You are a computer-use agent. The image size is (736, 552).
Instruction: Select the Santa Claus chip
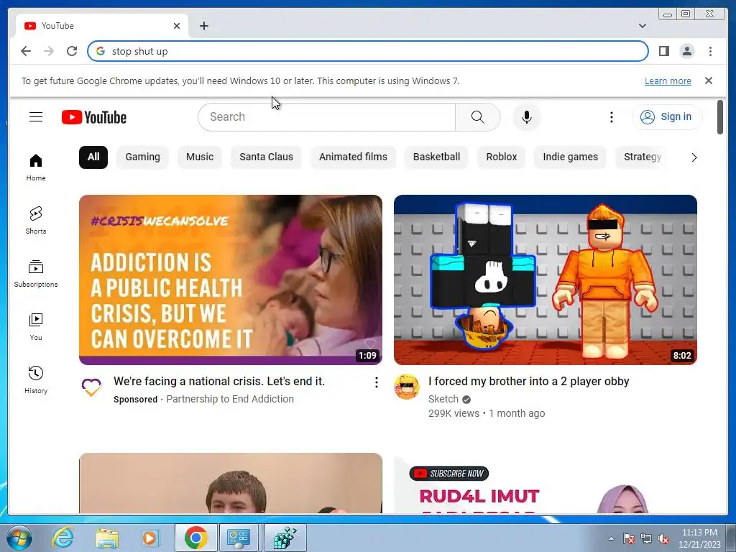click(266, 157)
